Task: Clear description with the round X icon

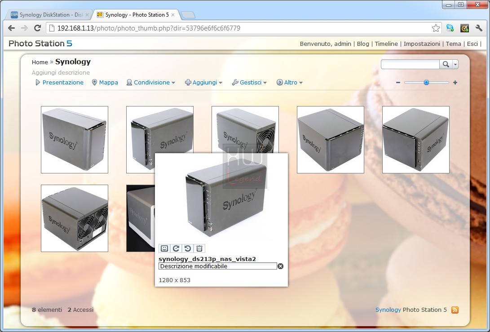Action: pyautogui.click(x=281, y=266)
